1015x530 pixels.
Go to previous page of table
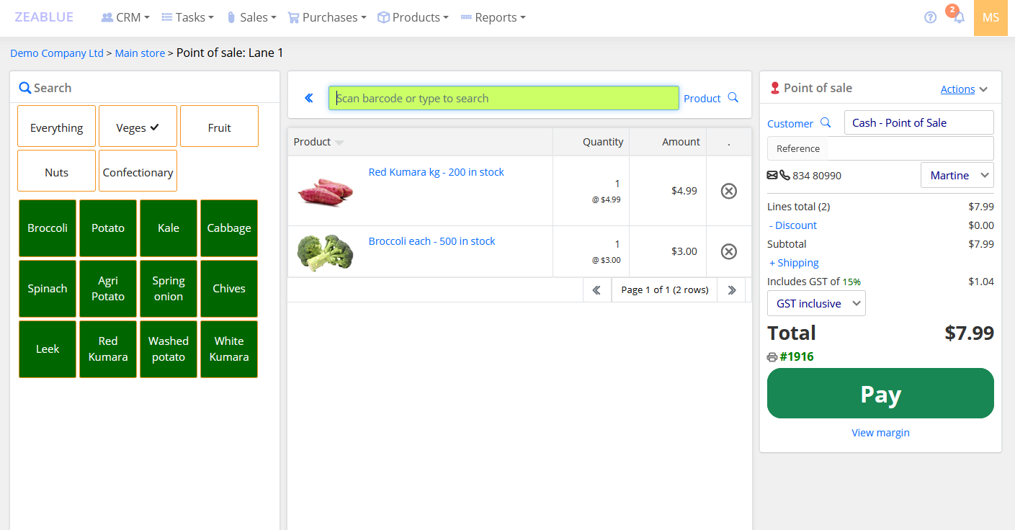point(596,289)
